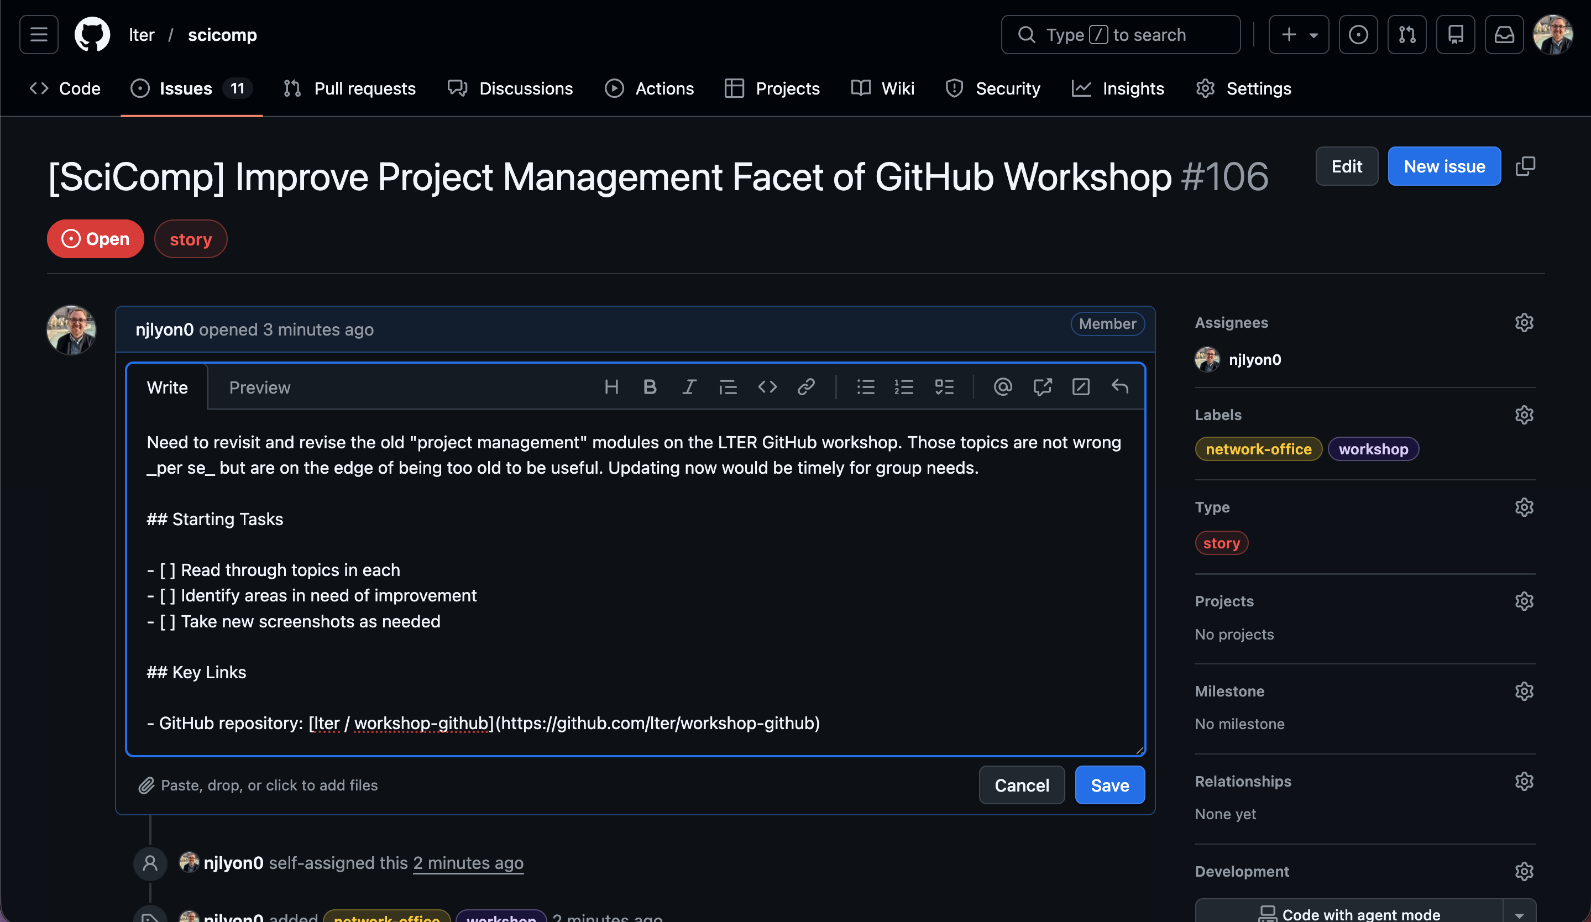
Task: Insert a numbered list
Action: coord(904,387)
